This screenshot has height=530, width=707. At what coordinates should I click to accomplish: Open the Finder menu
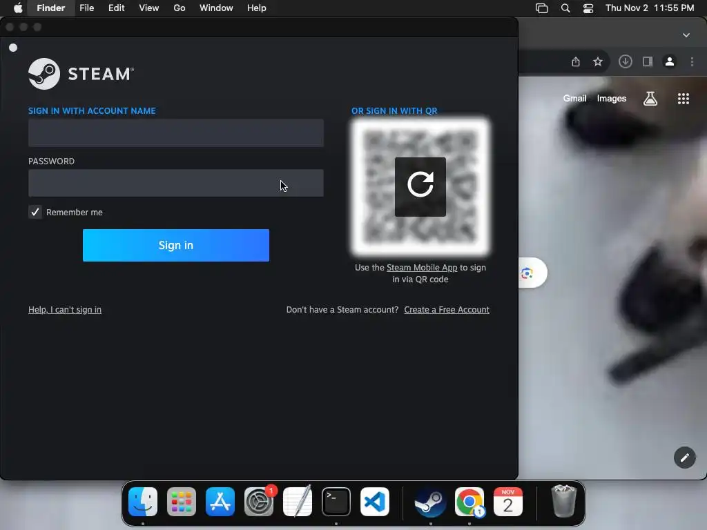(x=51, y=8)
